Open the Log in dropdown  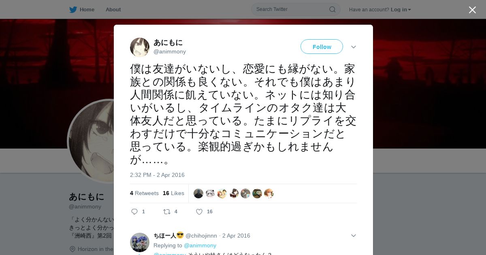(401, 10)
